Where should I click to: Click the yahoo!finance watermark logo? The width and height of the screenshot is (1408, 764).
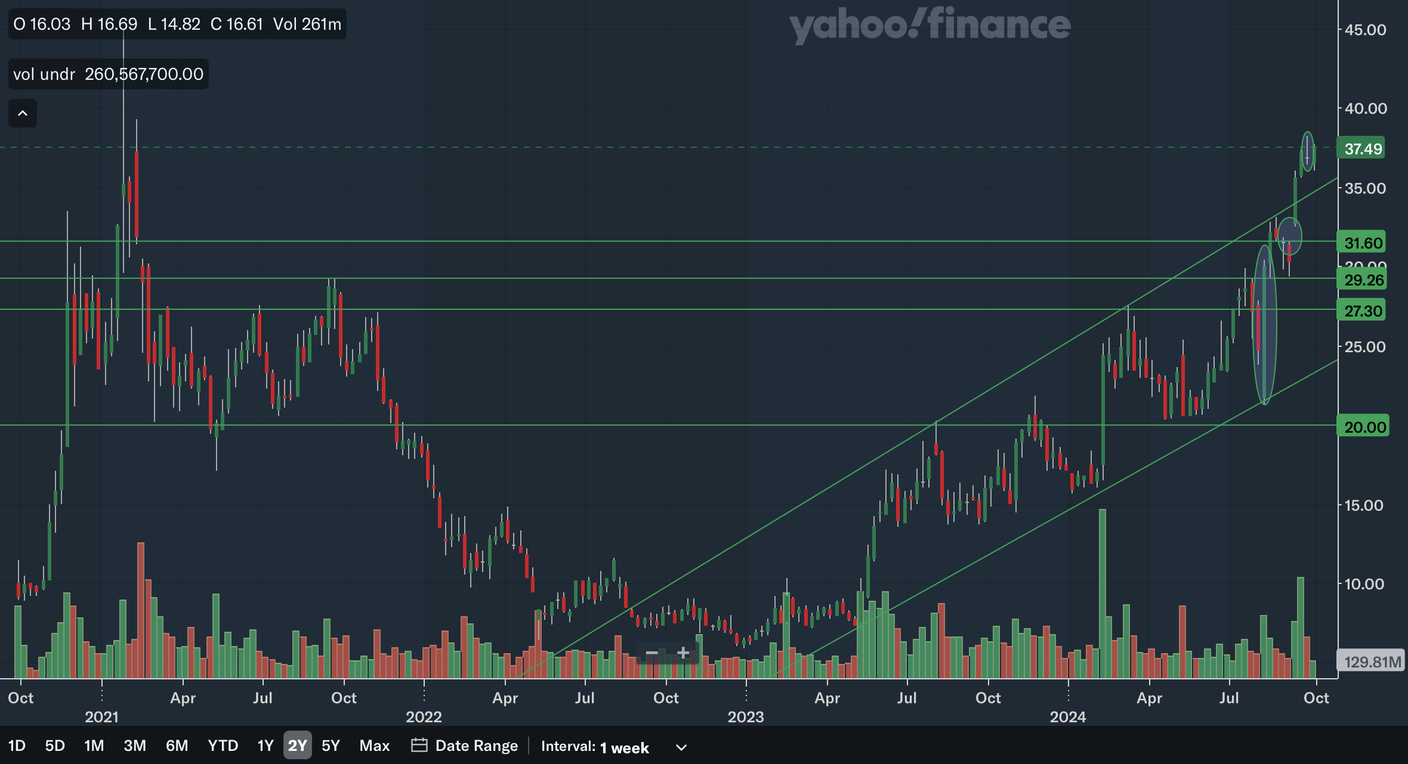930,26
